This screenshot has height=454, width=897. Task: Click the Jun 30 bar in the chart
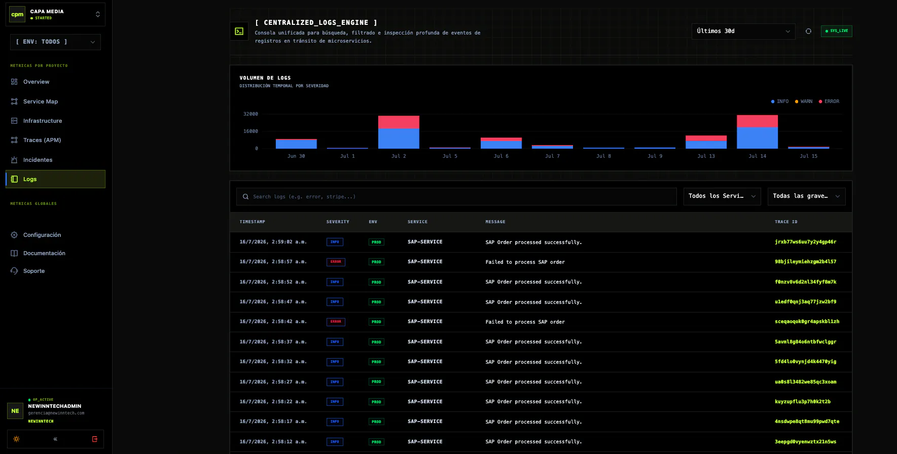[x=296, y=144]
